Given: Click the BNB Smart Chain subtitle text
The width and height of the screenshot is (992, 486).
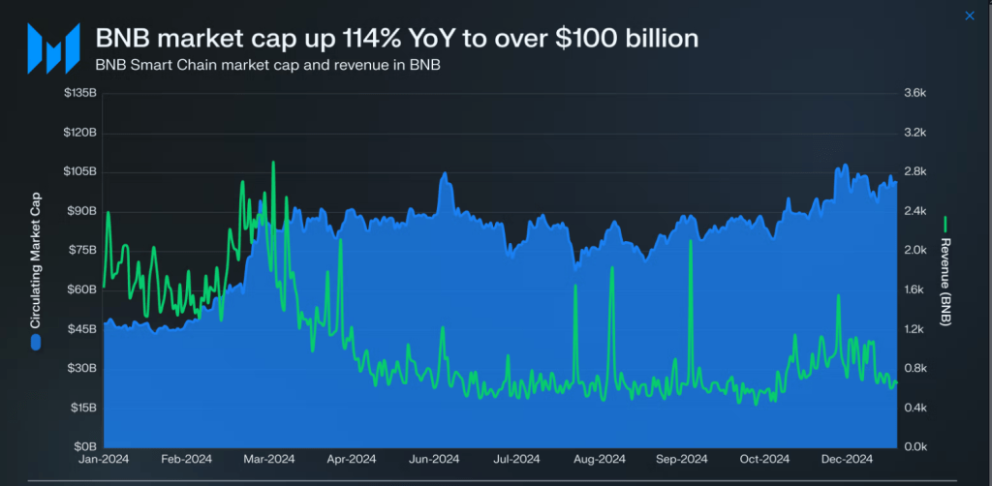Looking at the screenshot, I should click(x=267, y=65).
